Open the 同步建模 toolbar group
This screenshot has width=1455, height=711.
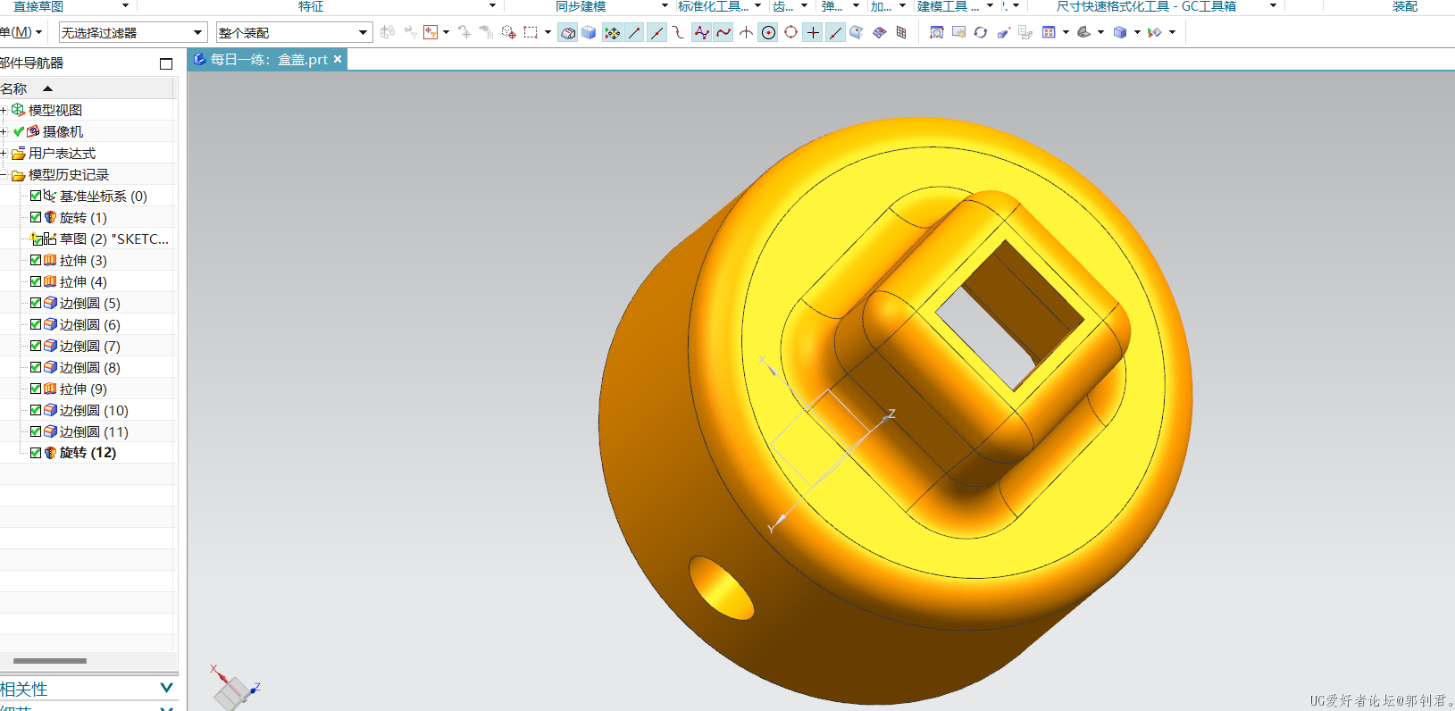tap(581, 6)
